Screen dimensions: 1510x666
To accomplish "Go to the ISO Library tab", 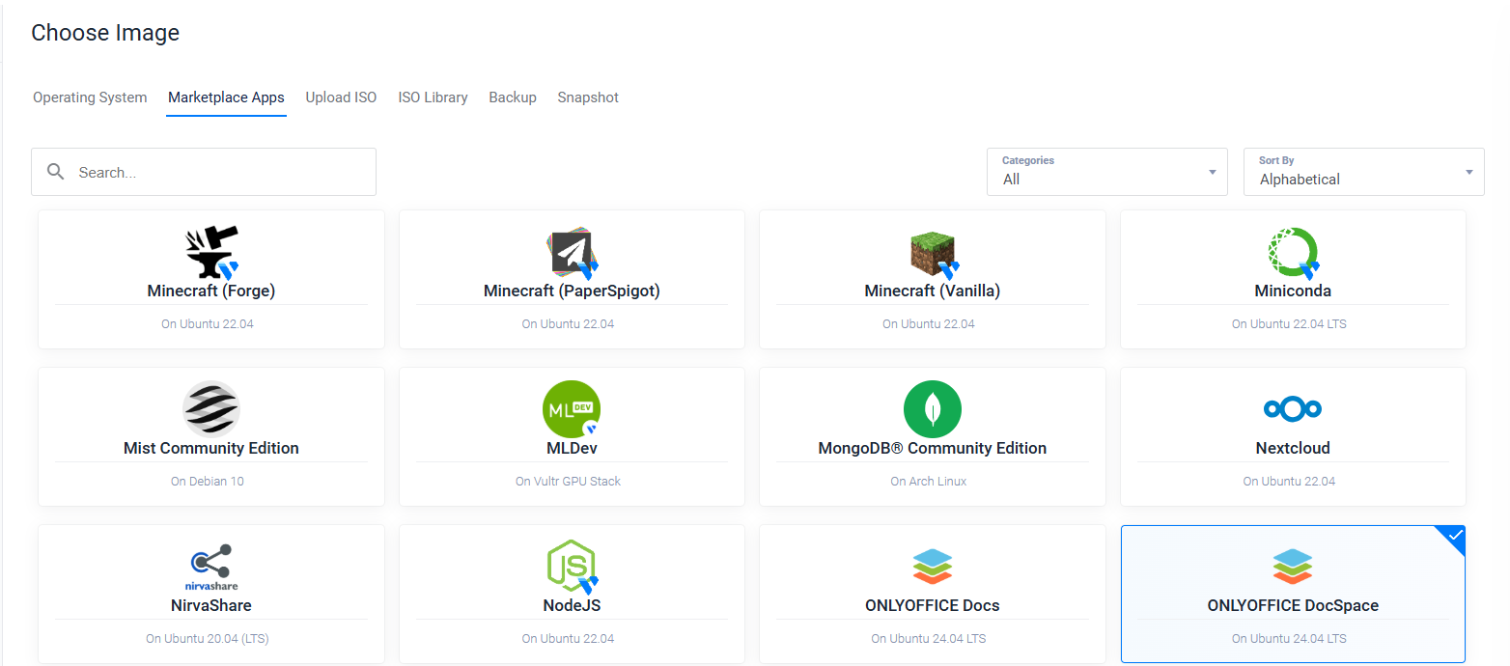I will coord(433,97).
